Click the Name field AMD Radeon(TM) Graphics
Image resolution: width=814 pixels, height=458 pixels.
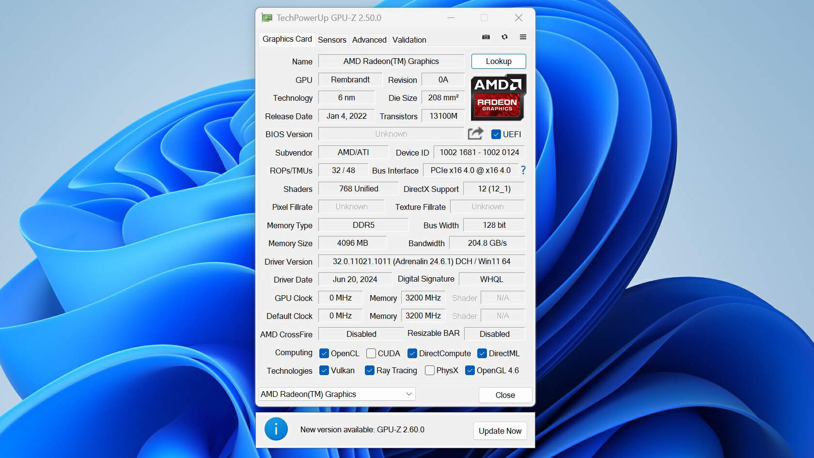pos(391,61)
